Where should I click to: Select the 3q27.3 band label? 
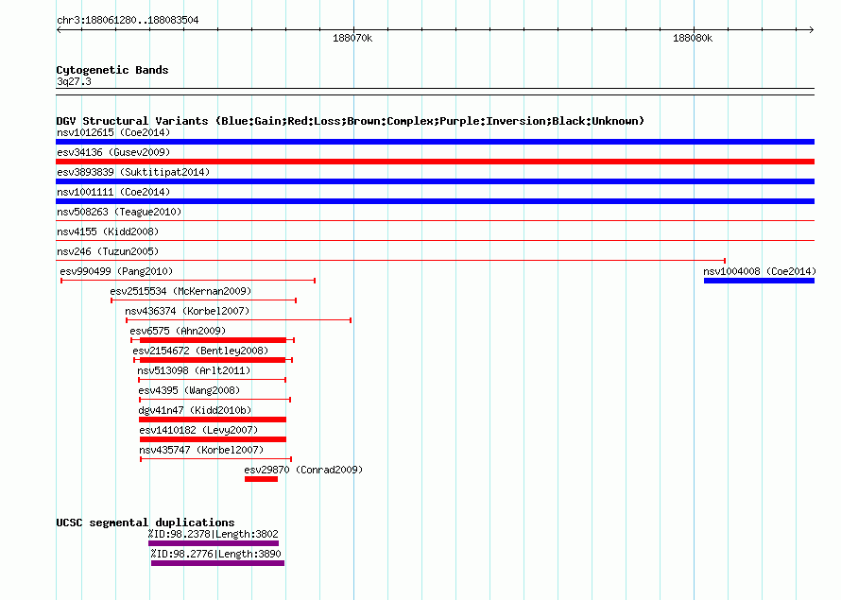click(74, 81)
